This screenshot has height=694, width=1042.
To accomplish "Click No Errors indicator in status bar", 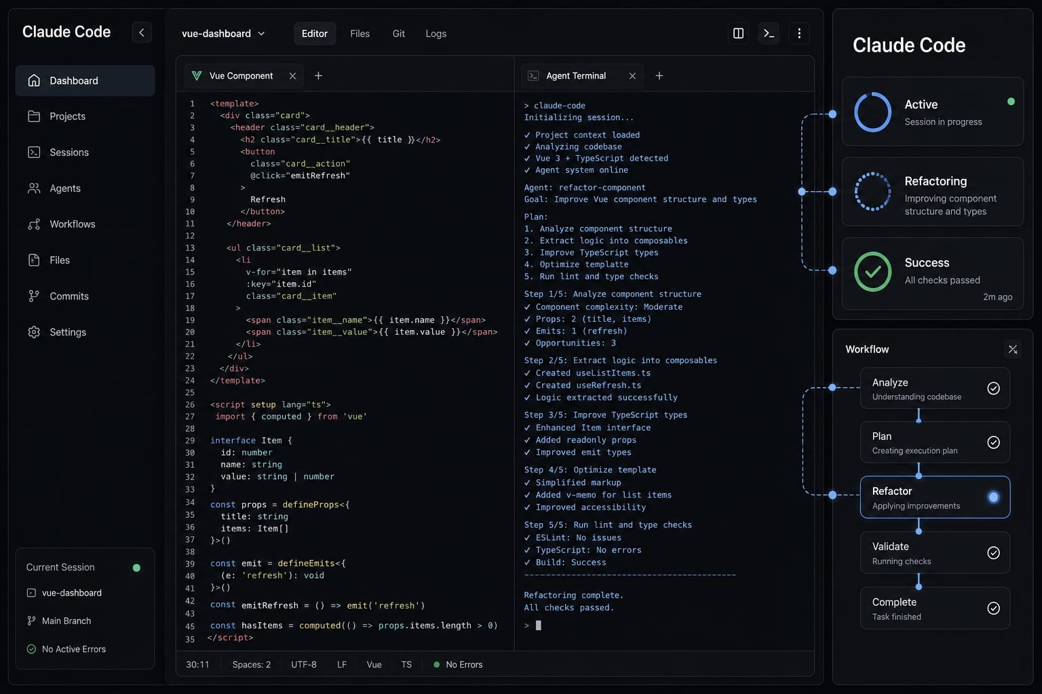I will [x=459, y=665].
